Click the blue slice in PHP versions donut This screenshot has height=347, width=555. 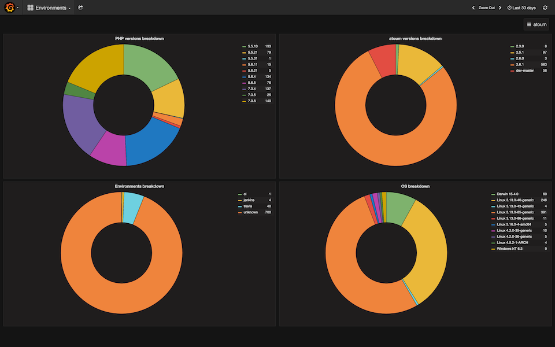[x=150, y=143]
